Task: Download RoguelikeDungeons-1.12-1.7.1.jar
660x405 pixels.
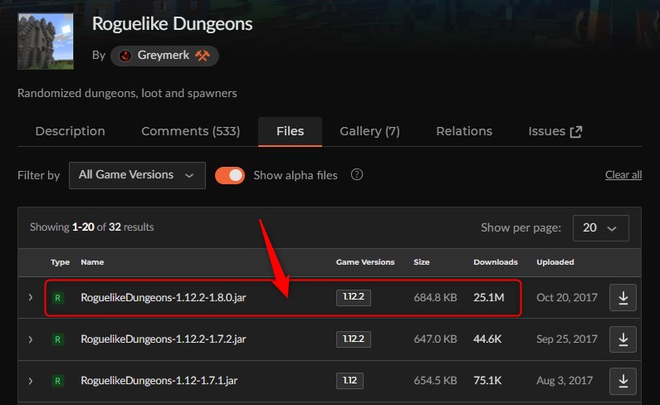Action: (623, 381)
